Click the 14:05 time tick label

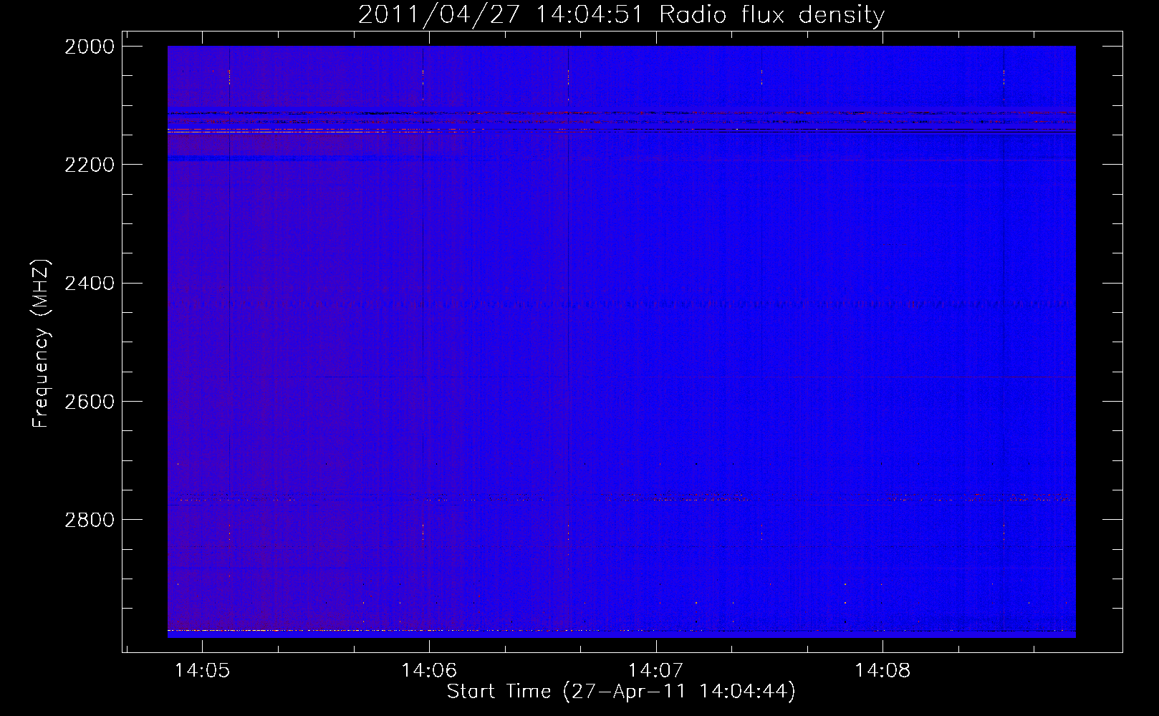(x=203, y=670)
